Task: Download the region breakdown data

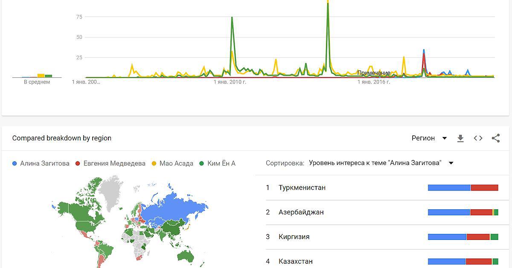Action: click(460, 138)
